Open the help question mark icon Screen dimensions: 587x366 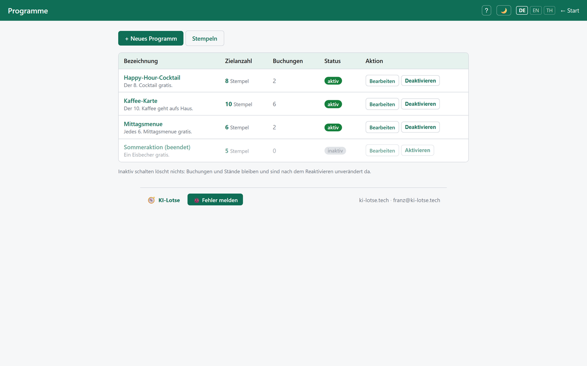(x=486, y=10)
